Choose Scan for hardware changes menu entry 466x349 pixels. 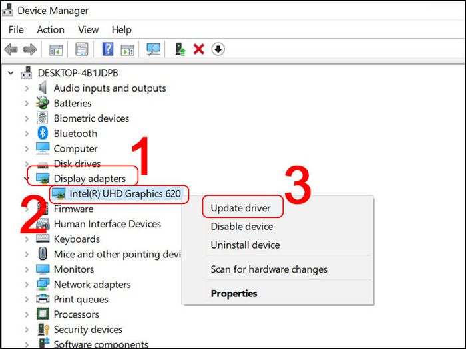(x=269, y=269)
